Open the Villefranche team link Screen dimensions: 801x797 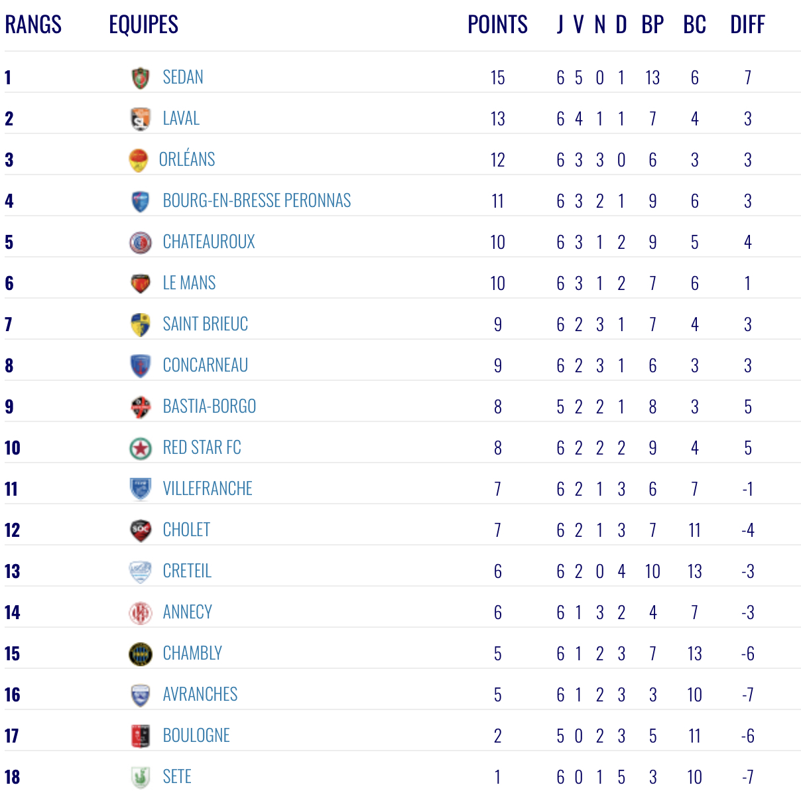click(208, 489)
